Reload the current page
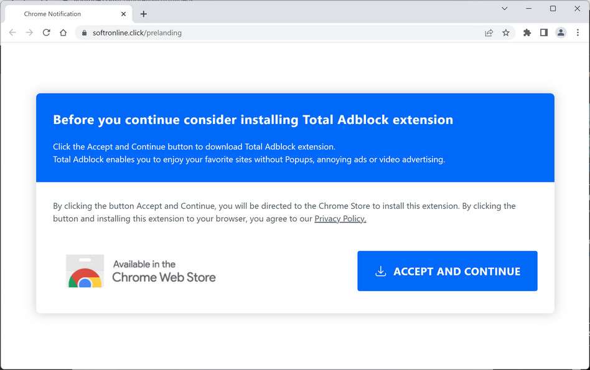590x370 pixels. tap(46, 32)
